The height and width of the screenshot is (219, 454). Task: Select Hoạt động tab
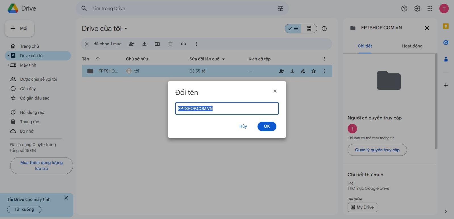coord(412,46)
